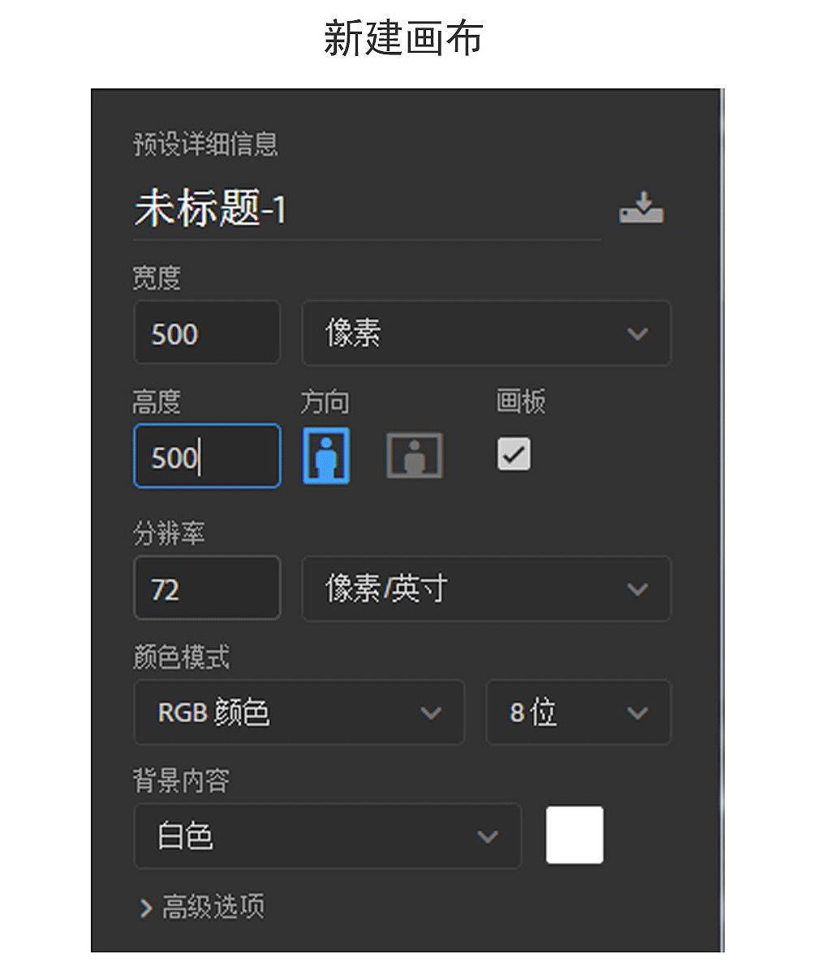
Task: Click the chevron arrow of 8 位 dropdown
Action: [x=637, y=713]
